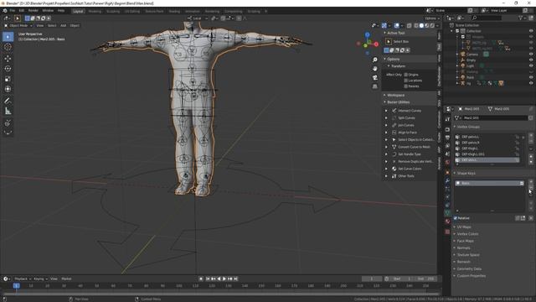536x302 pixels.
Task: Click Convert Curve to Mesh icon
Action: click(394, 147)
